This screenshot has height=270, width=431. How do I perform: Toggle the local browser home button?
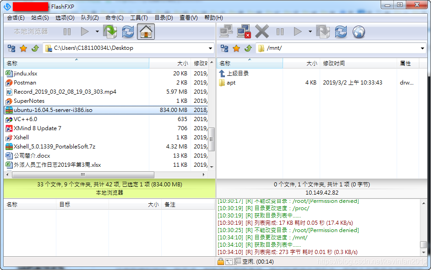pyautogui.click(x=146, y=32)
